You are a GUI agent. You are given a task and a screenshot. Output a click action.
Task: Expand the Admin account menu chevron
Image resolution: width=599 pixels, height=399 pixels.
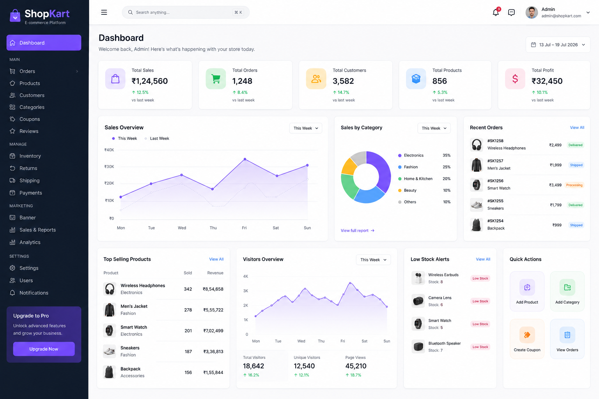[x=588, y=12]
